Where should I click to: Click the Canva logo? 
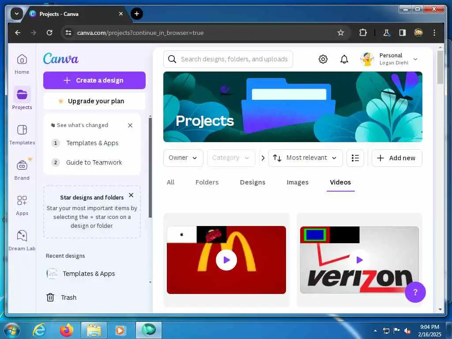(x=61, y=59)
